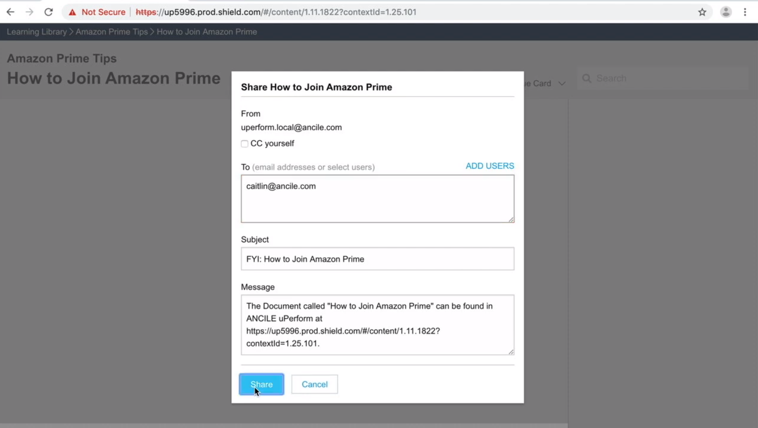The height and width of the screenshot is (428, 758).
Task: Open the browser profile avatar
Action: point(726,12)
